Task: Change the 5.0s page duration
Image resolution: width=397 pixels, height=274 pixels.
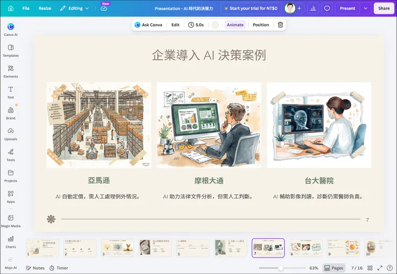Action: tap(196, 25)
